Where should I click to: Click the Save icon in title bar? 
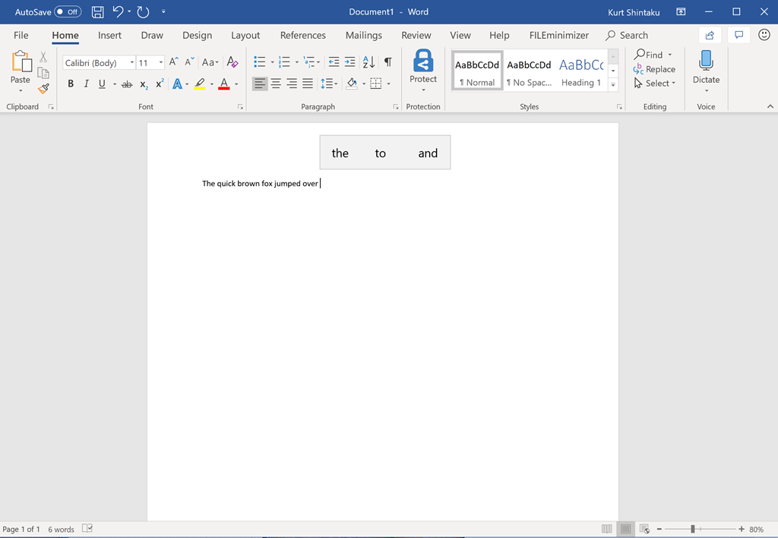pyautogui.click(x=97, y=12)
